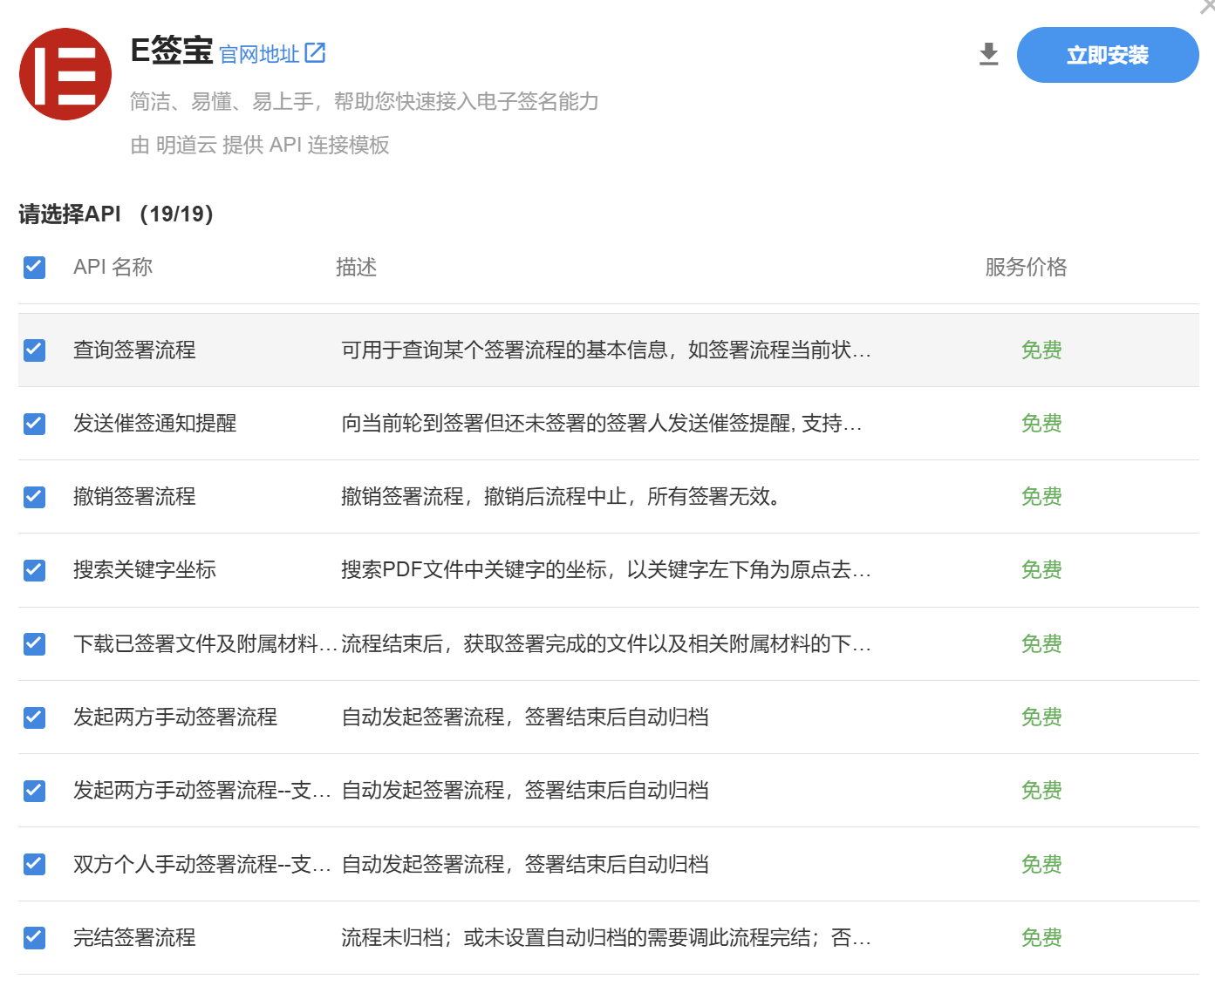1215x986 pixels.
Task: Click the 发起两方手动签署流程 API name
Action: [175, 717]
